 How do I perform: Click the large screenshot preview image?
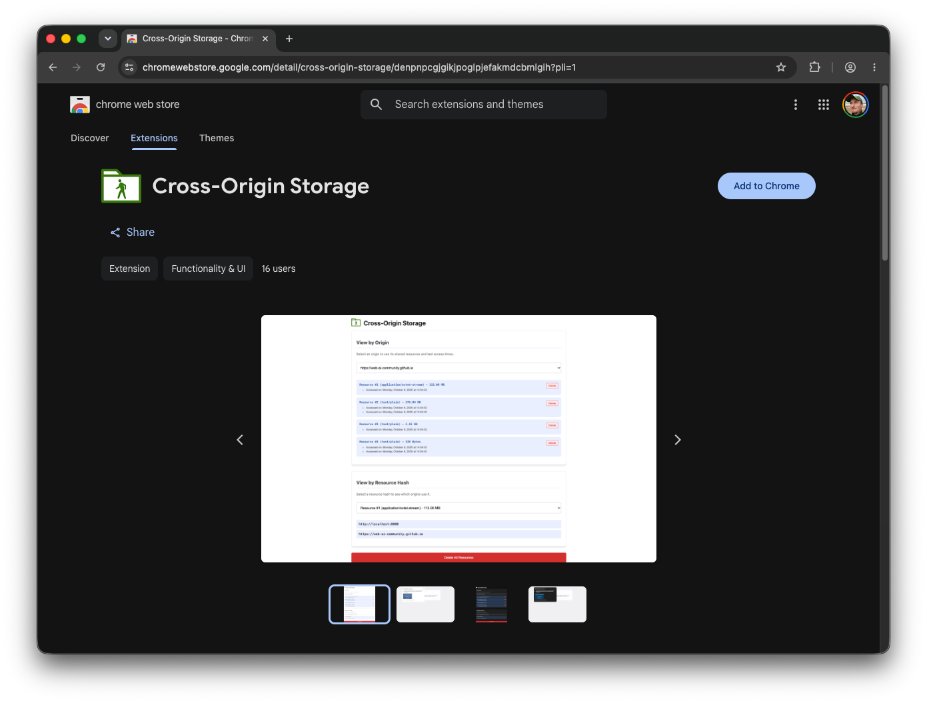pyautogui.click(x=459, y=438)
